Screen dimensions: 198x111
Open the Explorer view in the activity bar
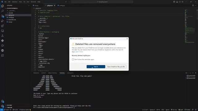click(2, 6)
